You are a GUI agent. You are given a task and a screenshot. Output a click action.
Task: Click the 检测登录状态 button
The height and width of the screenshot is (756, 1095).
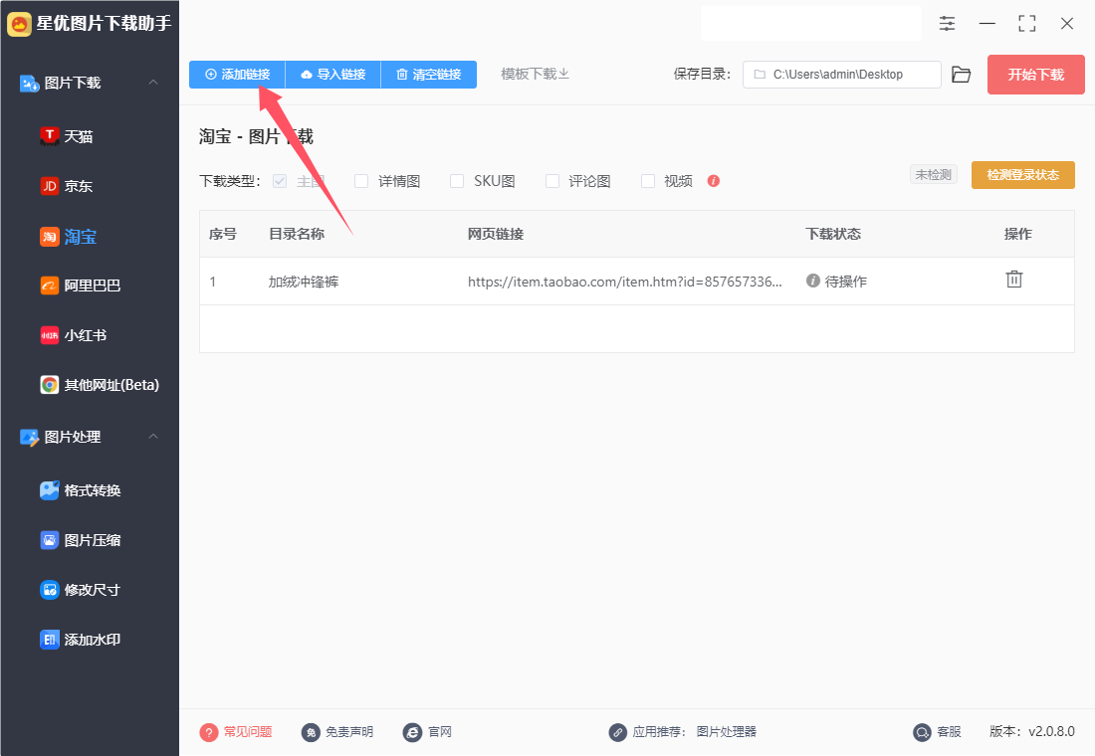[x=1023, y=174]
